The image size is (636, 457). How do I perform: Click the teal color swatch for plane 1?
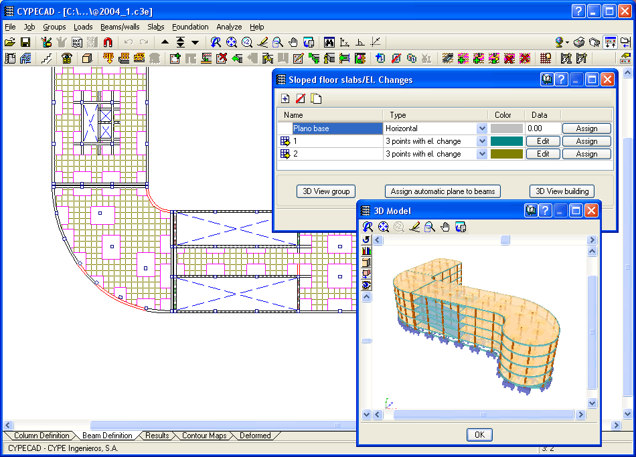click(x=506, y=141)
